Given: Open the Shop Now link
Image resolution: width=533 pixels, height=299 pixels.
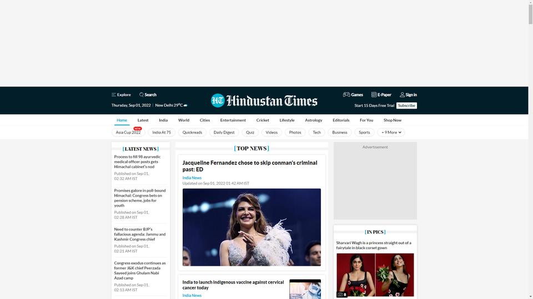Looking at the screenshot, I should click(393, 120).
